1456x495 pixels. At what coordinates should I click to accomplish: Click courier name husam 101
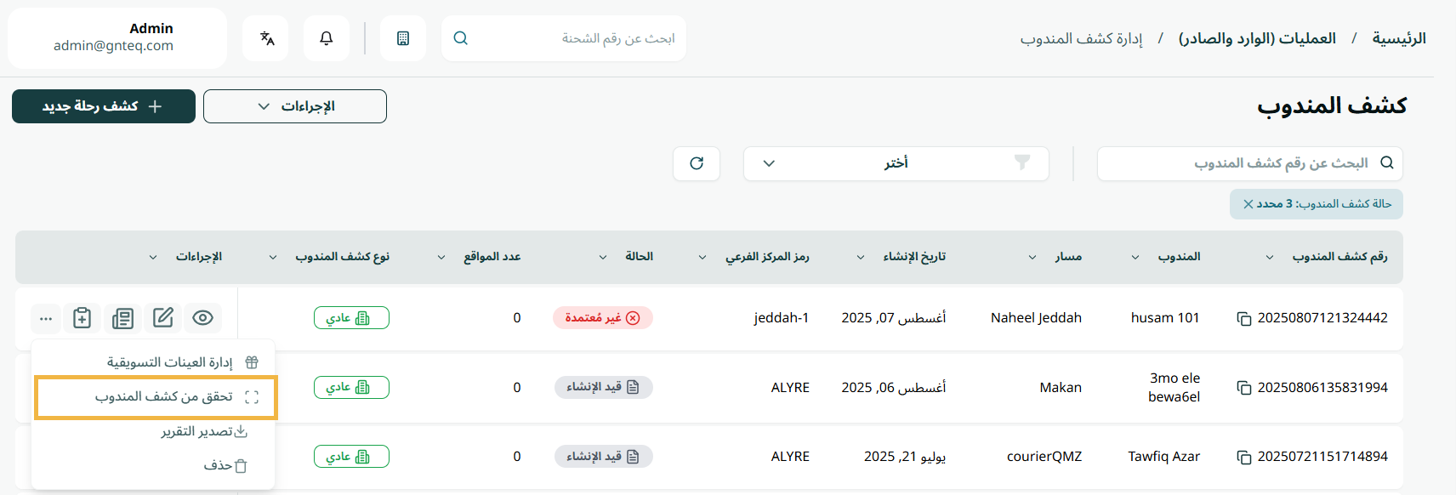point(1165,318)
